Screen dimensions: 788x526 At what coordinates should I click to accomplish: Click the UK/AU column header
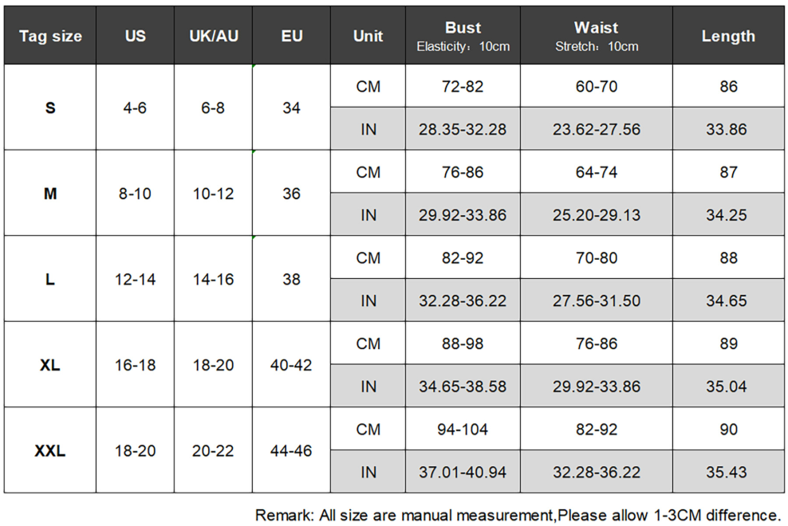pyautogui.click(x=214, y=36)
